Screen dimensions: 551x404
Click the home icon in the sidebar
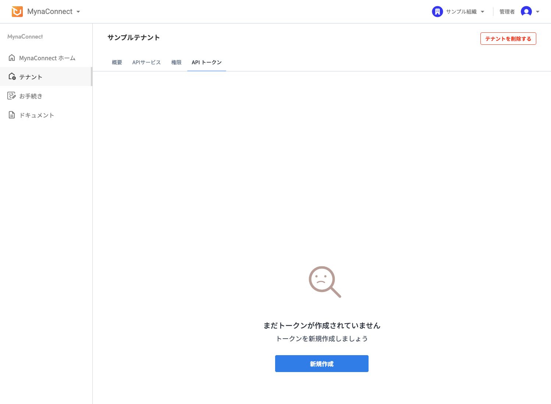(12, 58)
